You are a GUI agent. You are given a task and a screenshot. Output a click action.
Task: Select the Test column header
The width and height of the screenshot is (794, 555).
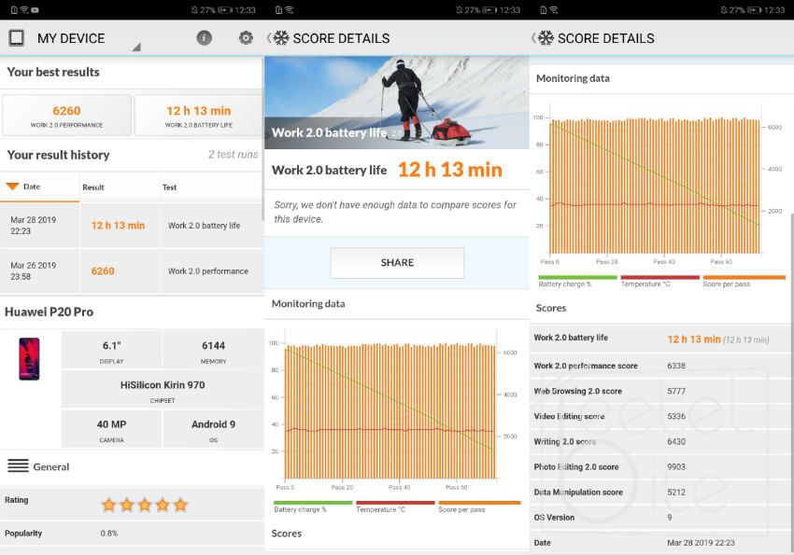coord(170,187)
